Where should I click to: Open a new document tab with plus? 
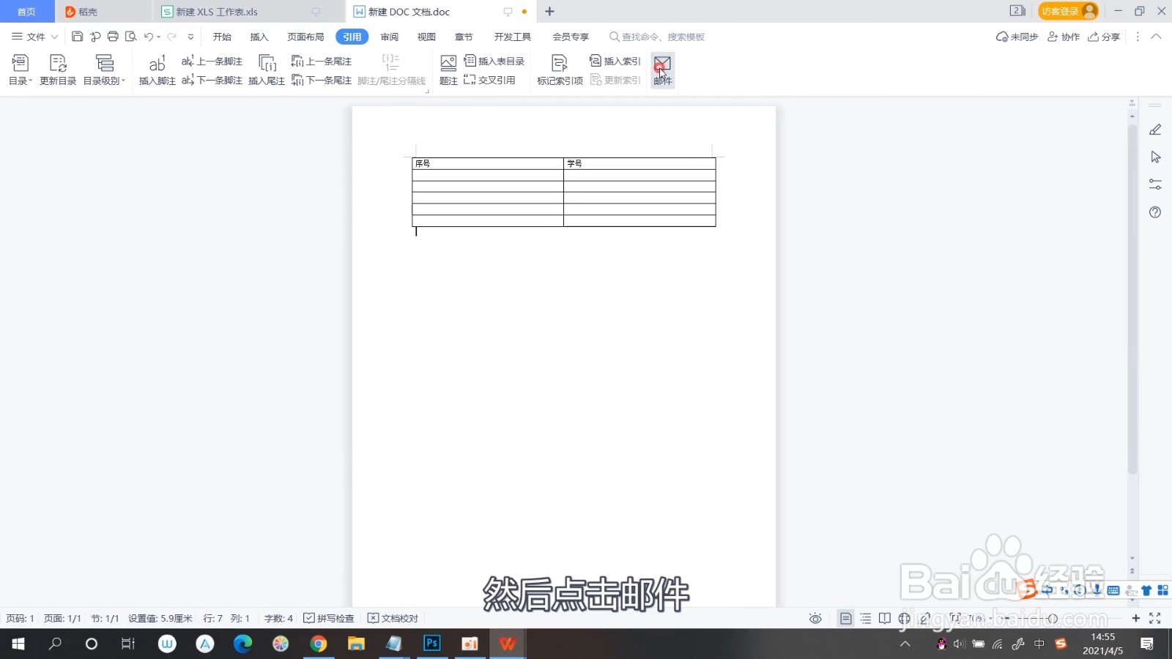[549, 12]
